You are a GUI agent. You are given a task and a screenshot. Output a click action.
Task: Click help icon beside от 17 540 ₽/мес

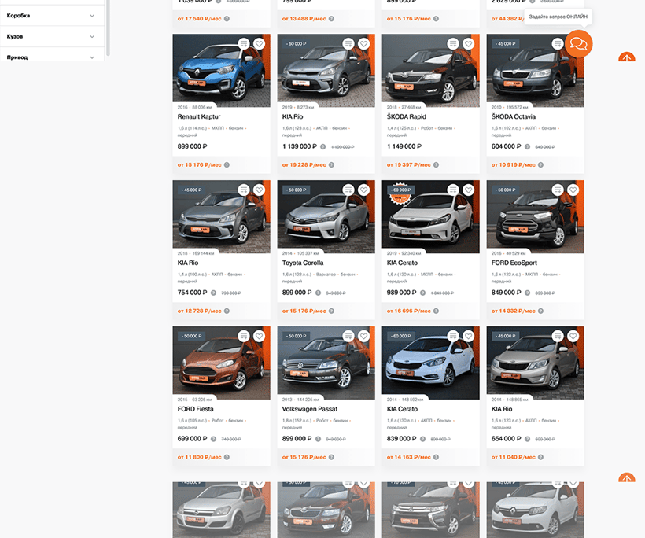[227, 19]
